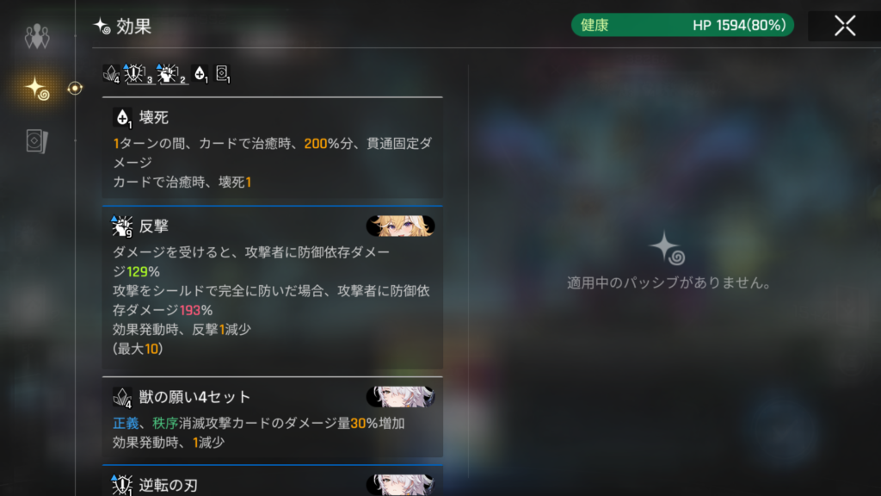Click the beast wish set icon in status row
Image resolution: width=881 pixels, height=496 pixels.
coord(111,74)
